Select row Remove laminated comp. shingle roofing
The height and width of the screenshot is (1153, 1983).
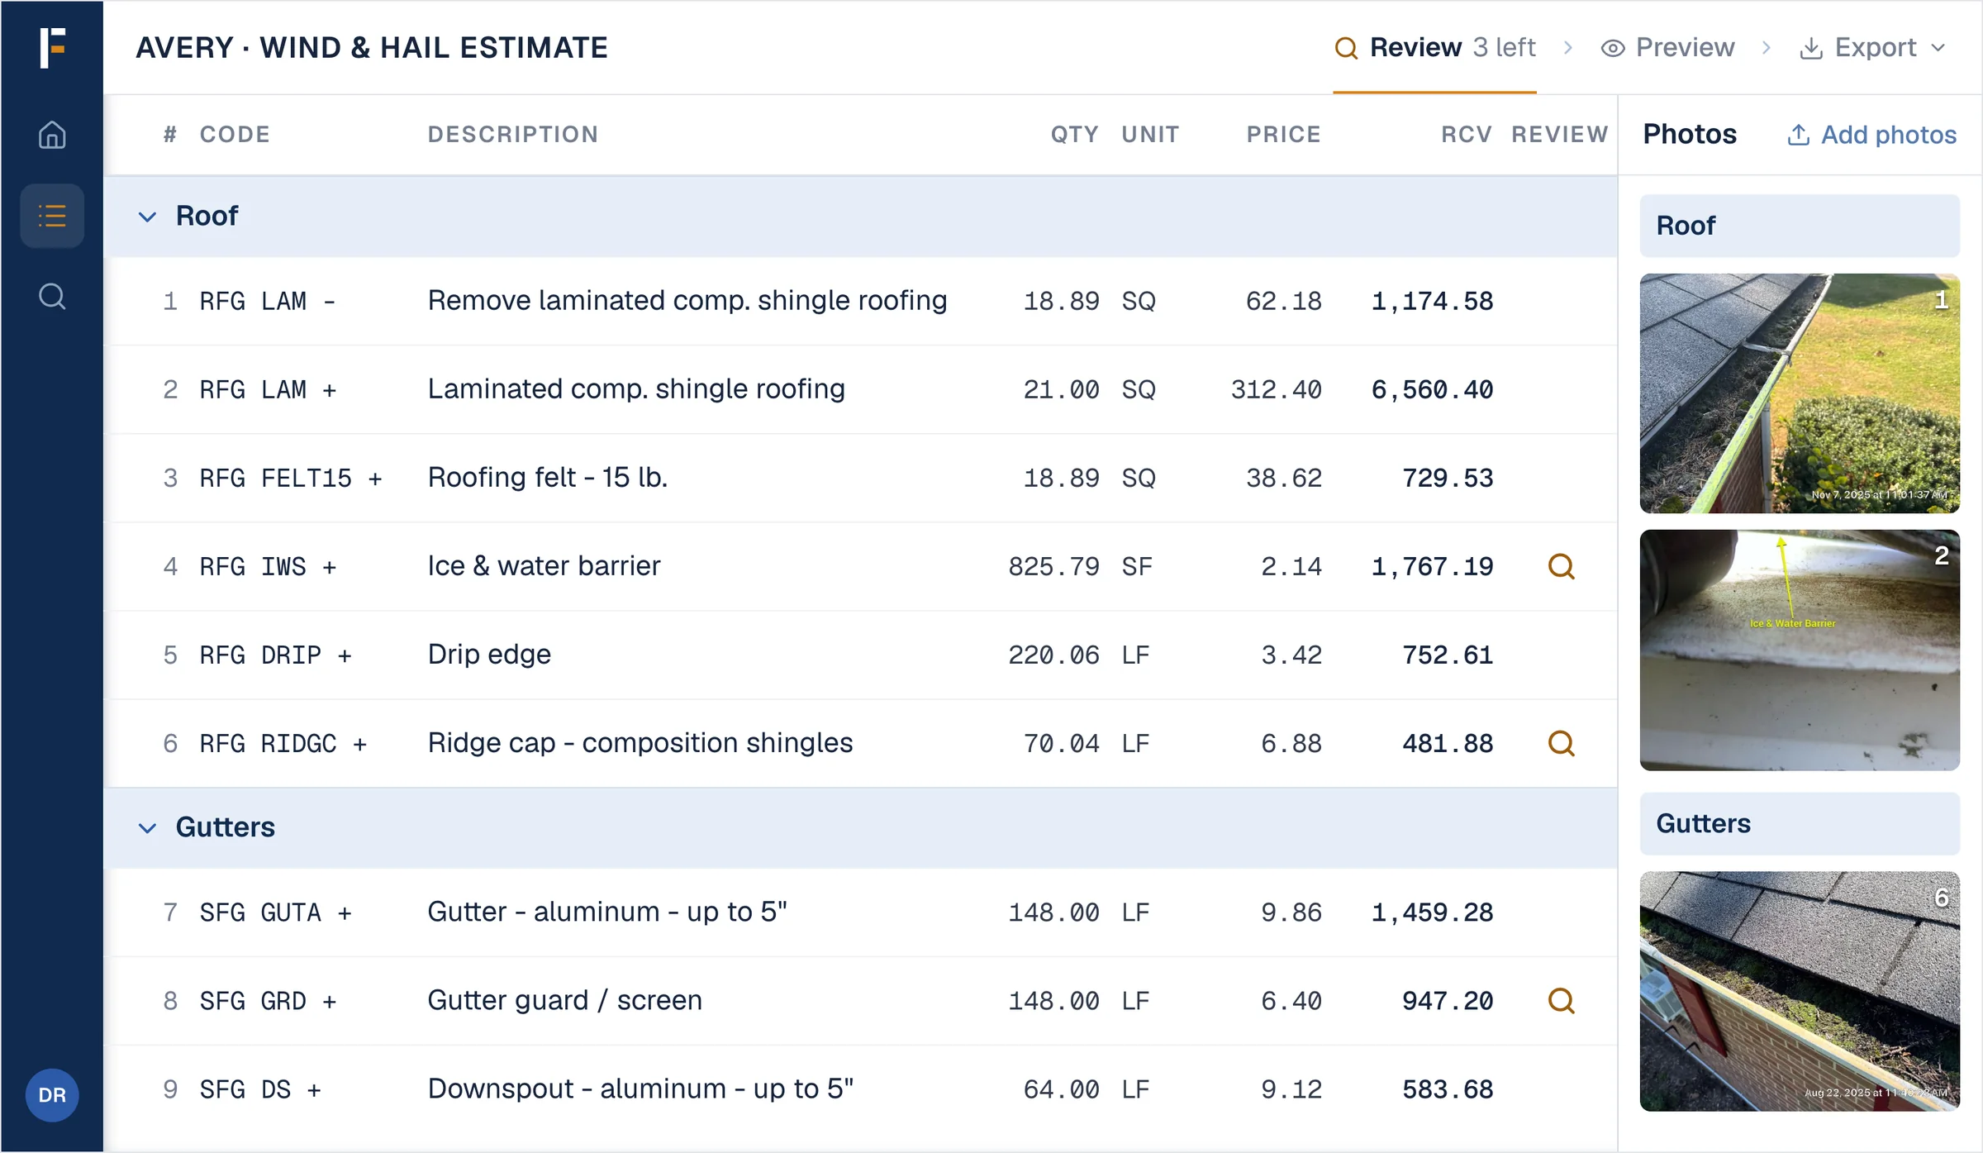click(860, 301)
